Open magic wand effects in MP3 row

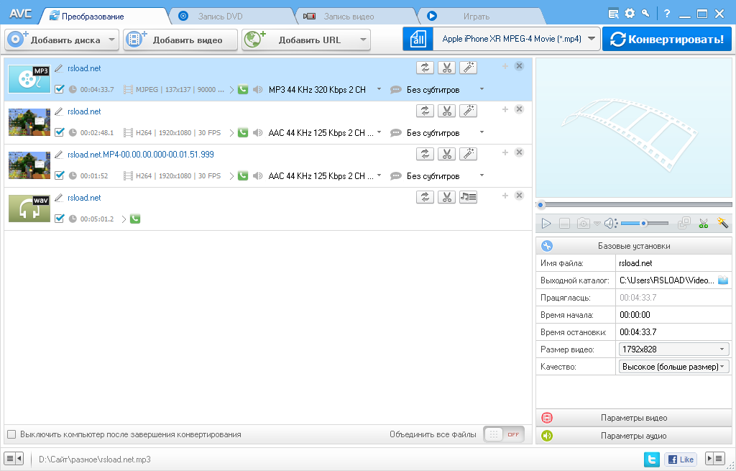[468, 68]
